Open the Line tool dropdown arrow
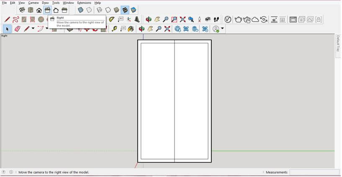The width and height of the screenshot is (342, 177). [33, 28]
